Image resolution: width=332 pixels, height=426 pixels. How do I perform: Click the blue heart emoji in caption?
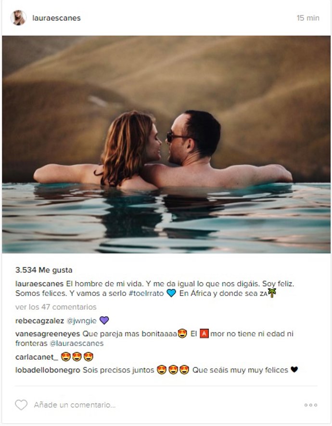point(171,293)
